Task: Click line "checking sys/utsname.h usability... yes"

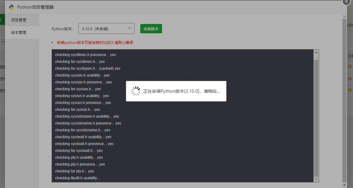Action: pos(87,116)
